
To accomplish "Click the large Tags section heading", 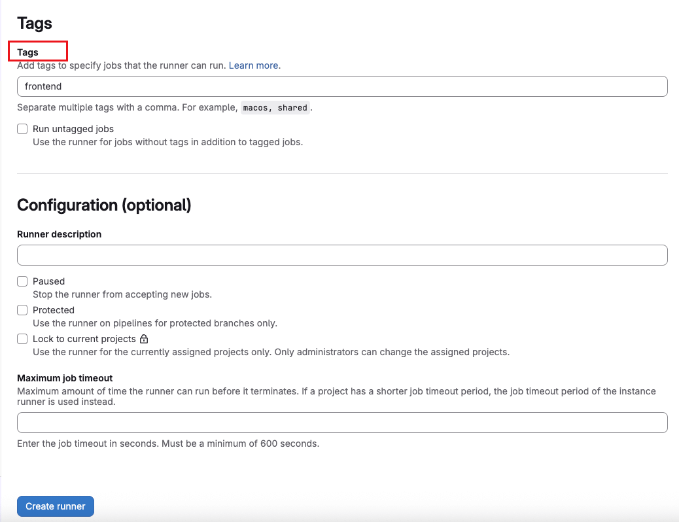I will (35, 24).
